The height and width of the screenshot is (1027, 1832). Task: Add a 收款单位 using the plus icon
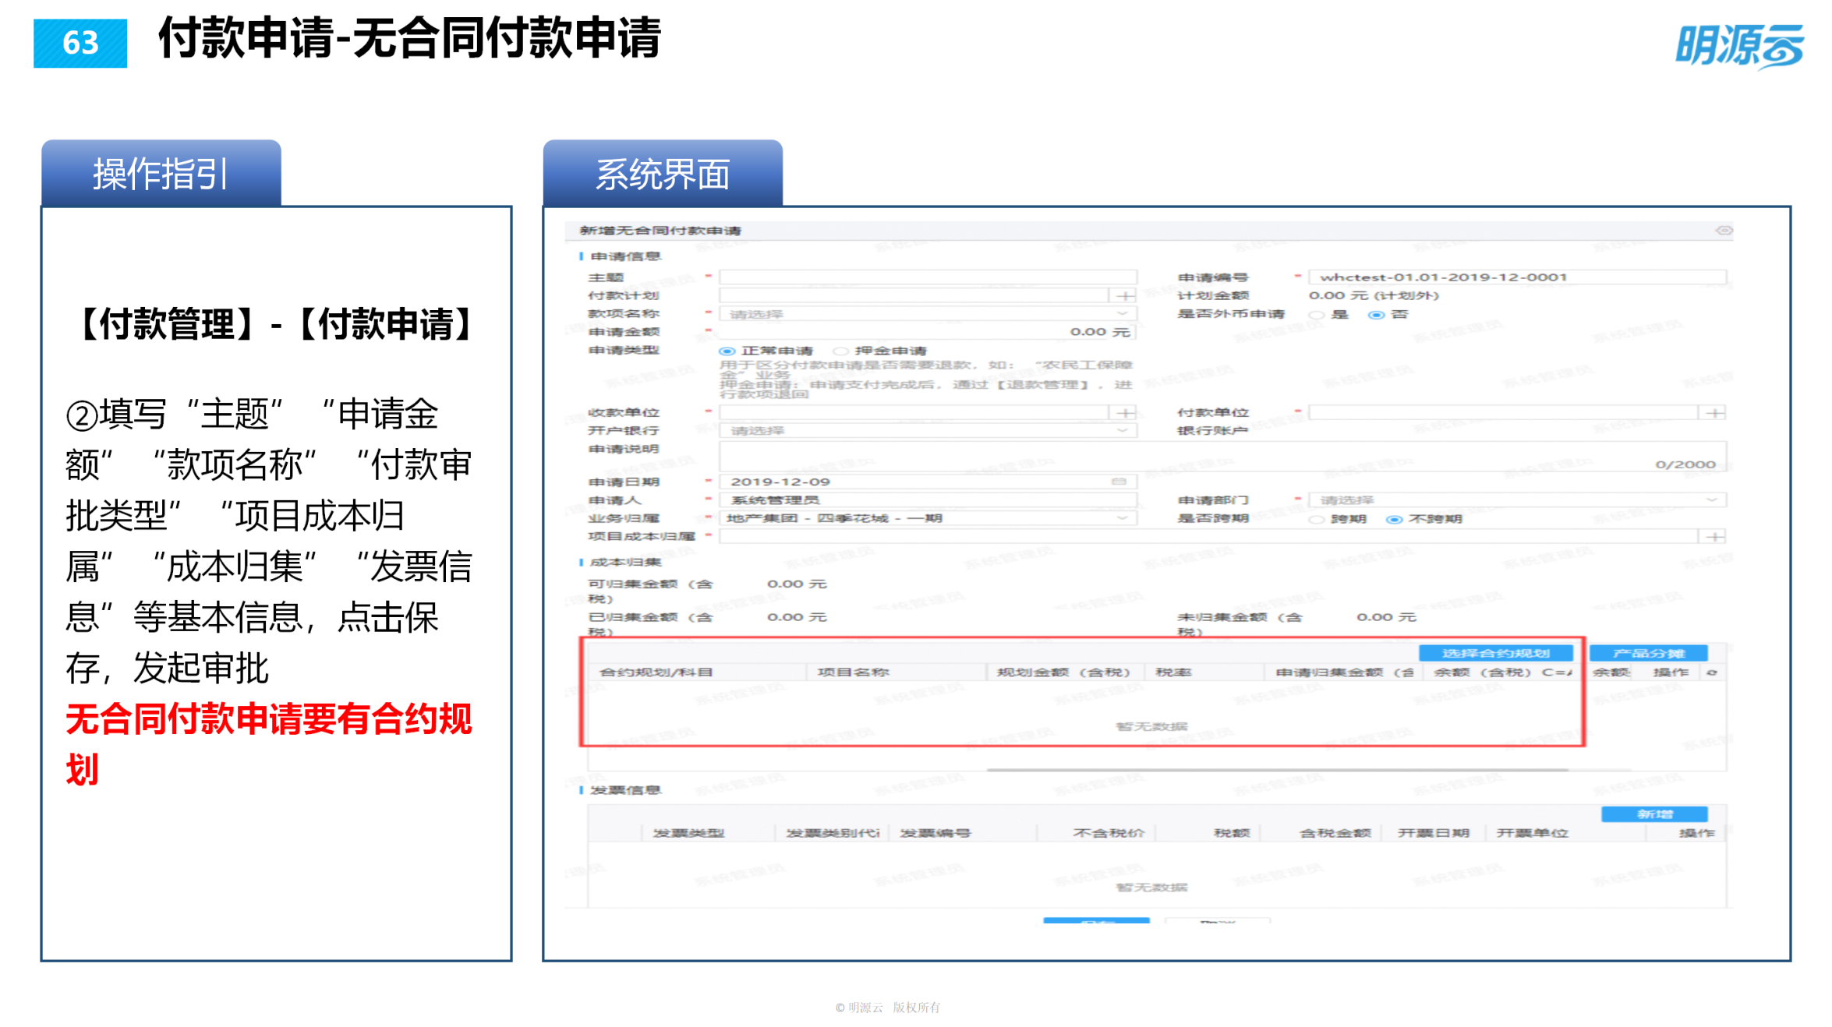[1123, 411]
